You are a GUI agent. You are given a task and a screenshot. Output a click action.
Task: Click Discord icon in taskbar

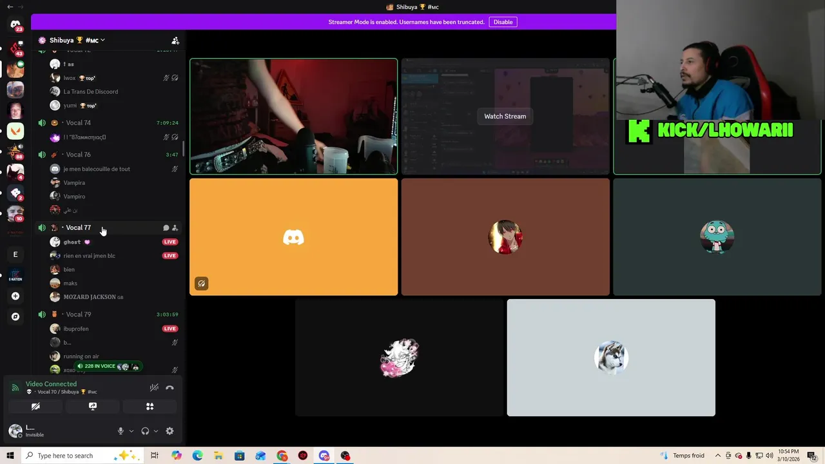coord(324,456)
